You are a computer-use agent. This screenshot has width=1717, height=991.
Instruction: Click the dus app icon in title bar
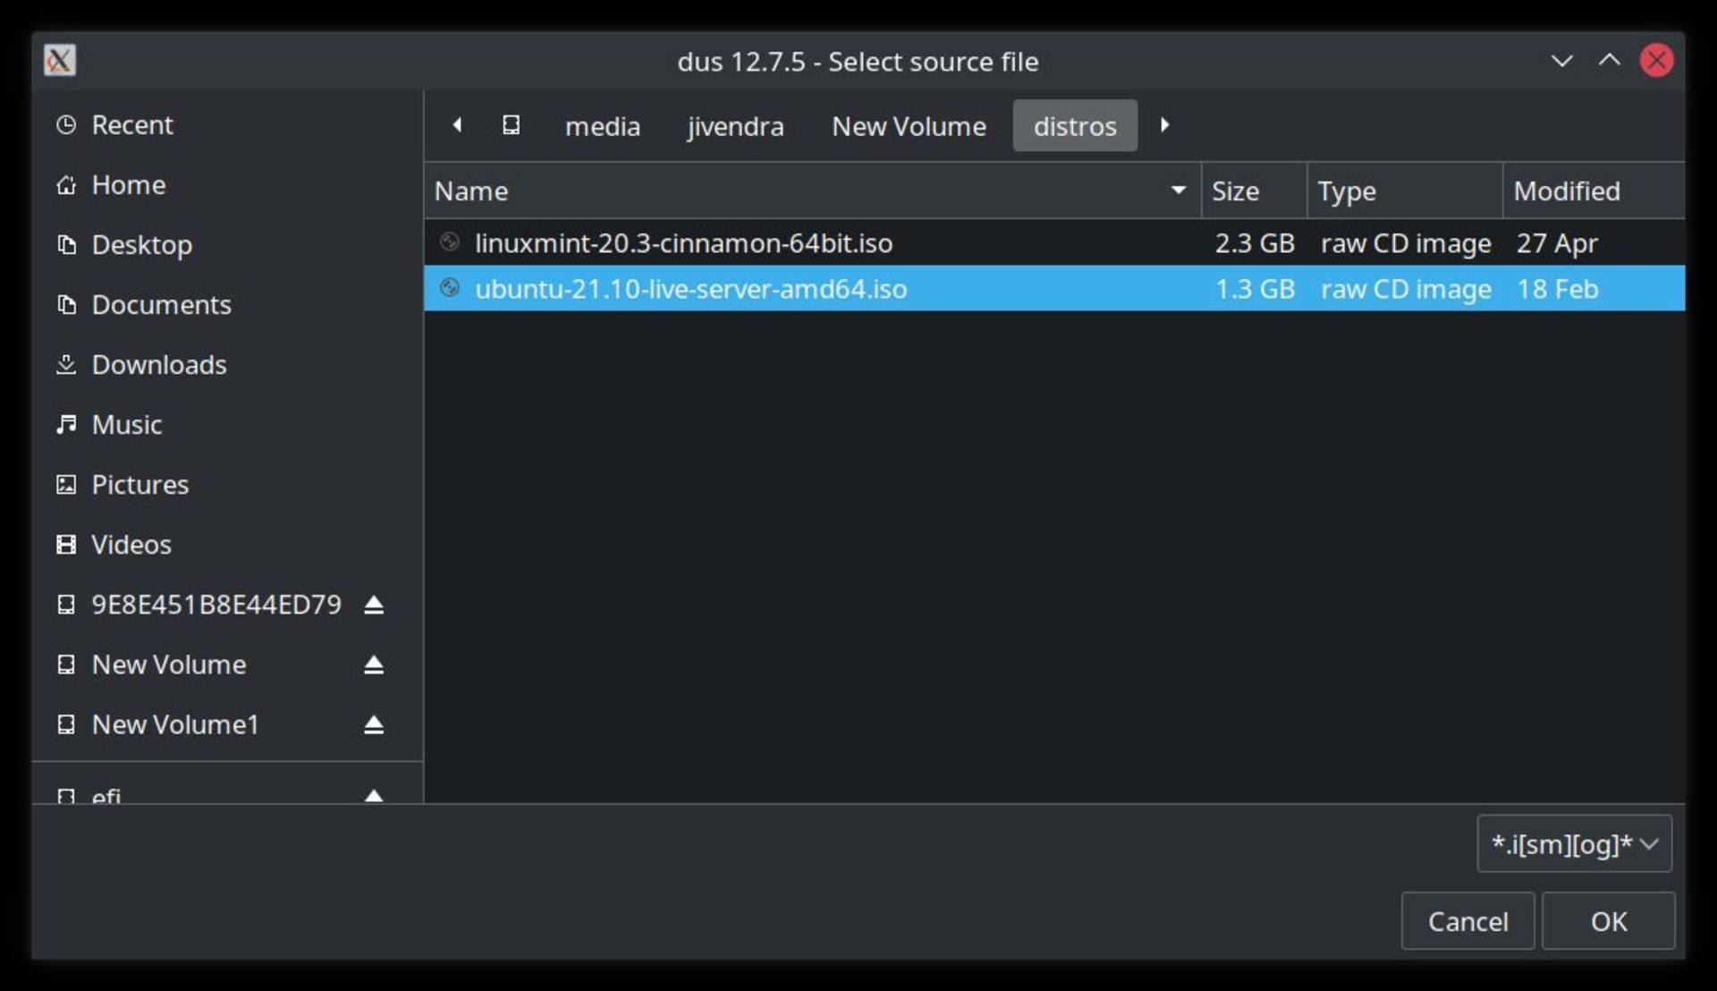[60, 60]
